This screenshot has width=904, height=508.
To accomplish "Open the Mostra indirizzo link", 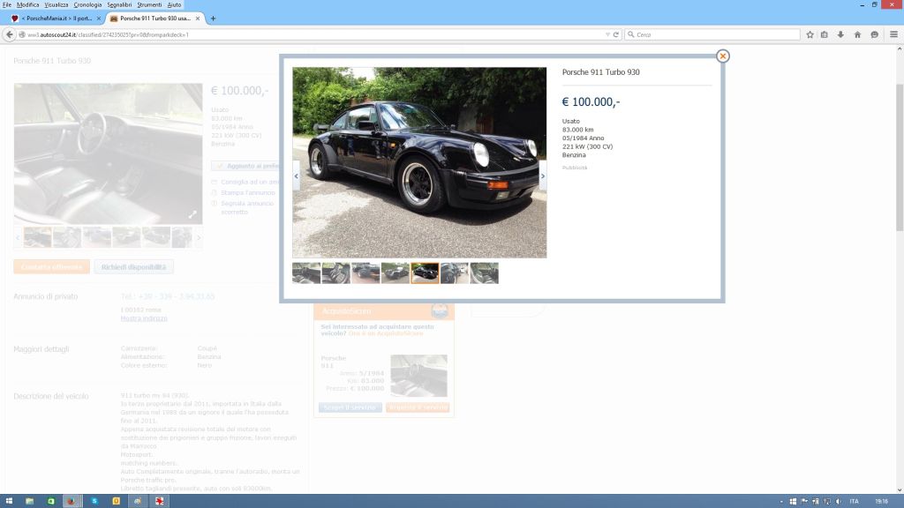I will pyautogui.click(x=144, y=318).
